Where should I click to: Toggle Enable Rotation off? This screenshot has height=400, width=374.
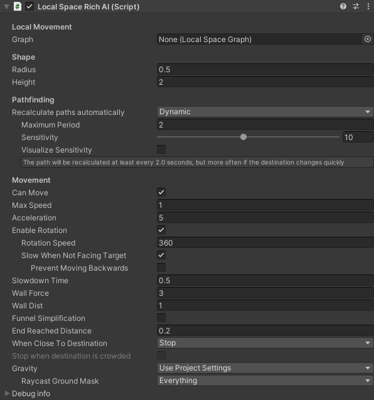click(x=161, y=230)
